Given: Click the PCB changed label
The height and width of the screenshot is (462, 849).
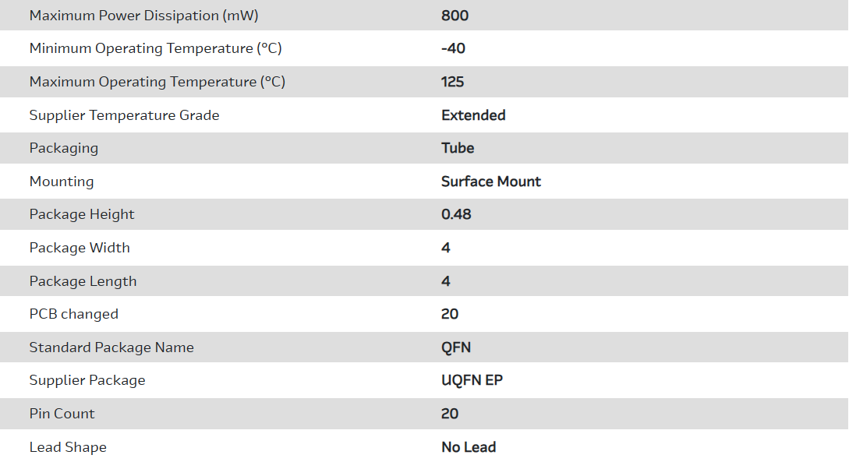Looking at the screenshot, I should click(74, 314).
